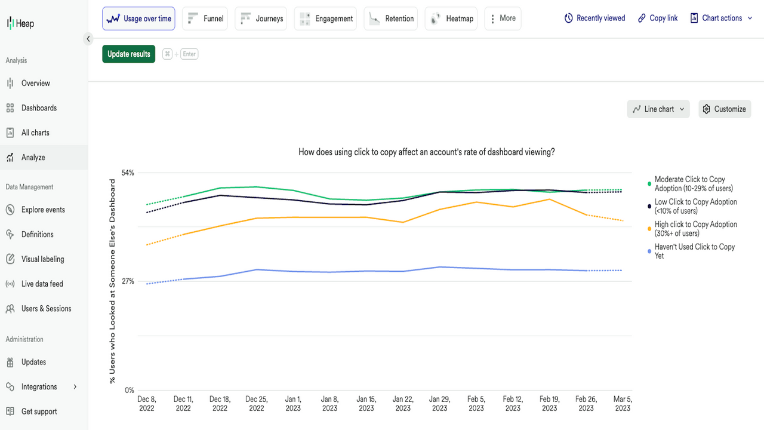Click the Recently viewed clock icon

coord(569,19)
